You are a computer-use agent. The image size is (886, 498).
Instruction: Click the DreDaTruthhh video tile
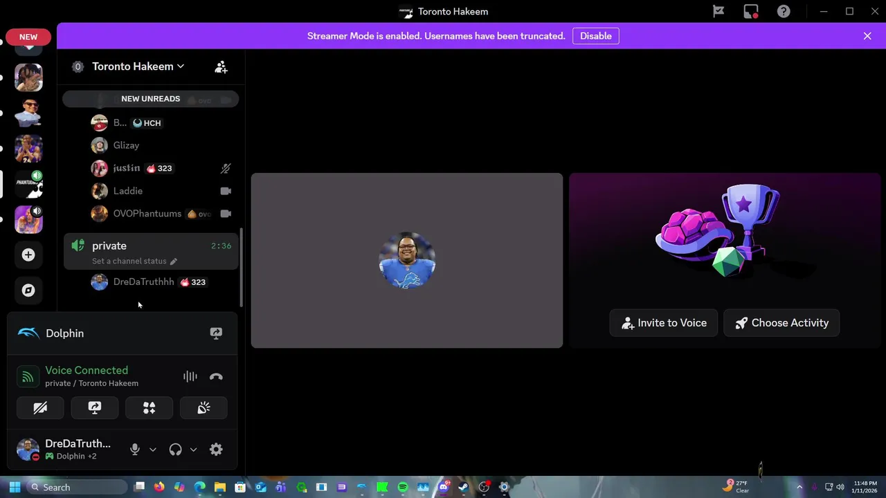click(x=407, y=260)
